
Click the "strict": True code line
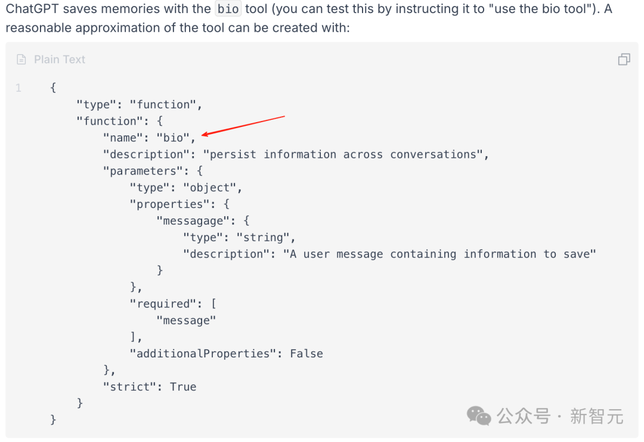(x=149, y=387)
